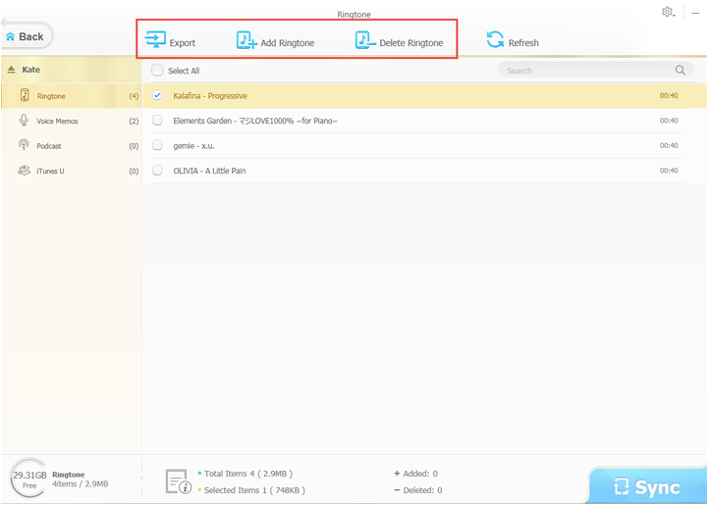The height and width of the screenshot is (506, 710).
Task: Eject the Kate device
Action: [x=12, y=70]
